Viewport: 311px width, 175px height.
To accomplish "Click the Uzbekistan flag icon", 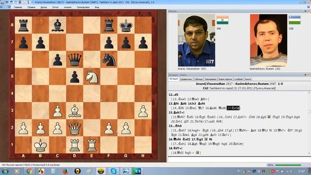I will tap(294, 20).
